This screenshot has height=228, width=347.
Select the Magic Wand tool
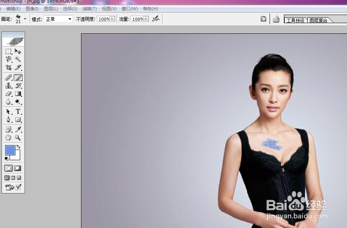18,59
